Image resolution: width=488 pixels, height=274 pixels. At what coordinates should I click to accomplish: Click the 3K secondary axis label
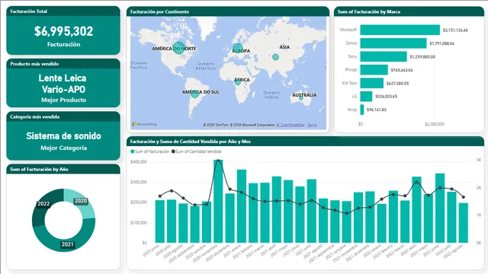[x=479, y=160]
